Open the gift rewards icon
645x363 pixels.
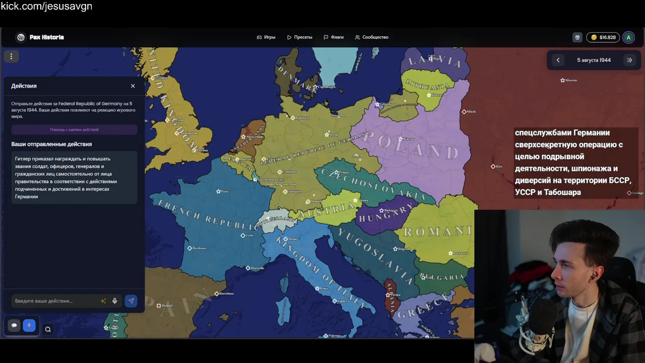coord(577,37)
